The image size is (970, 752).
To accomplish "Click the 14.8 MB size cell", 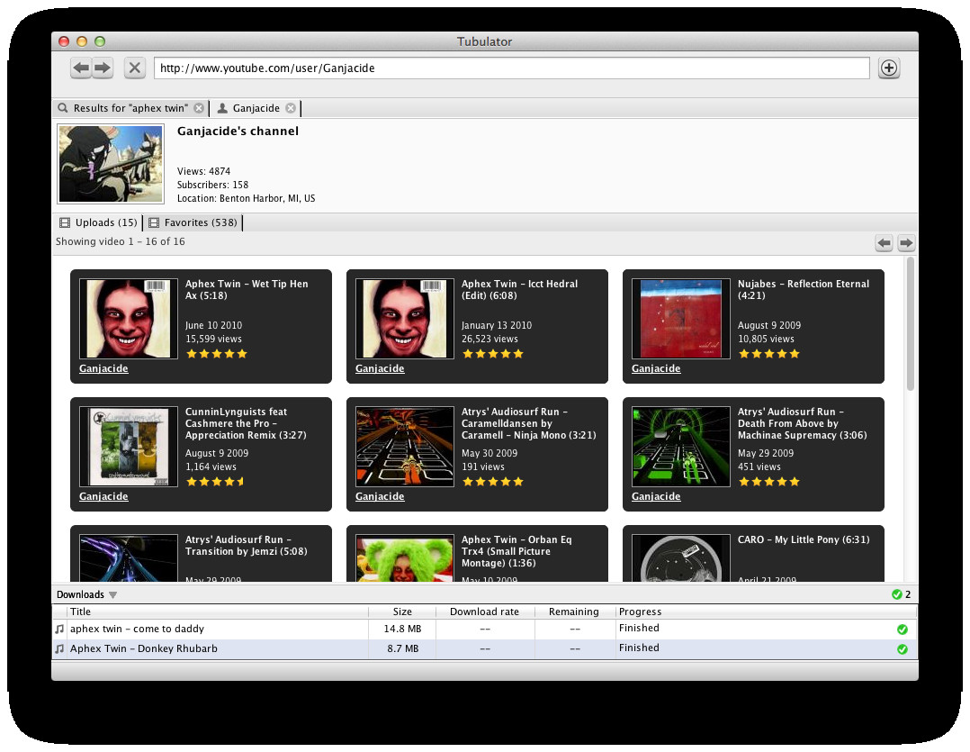I will [402, 629].
